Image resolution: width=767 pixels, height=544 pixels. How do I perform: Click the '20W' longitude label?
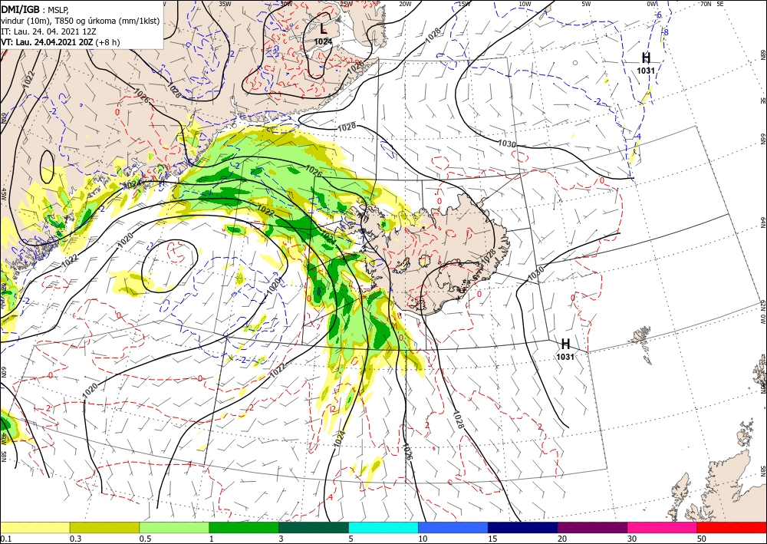coord(405,4)
